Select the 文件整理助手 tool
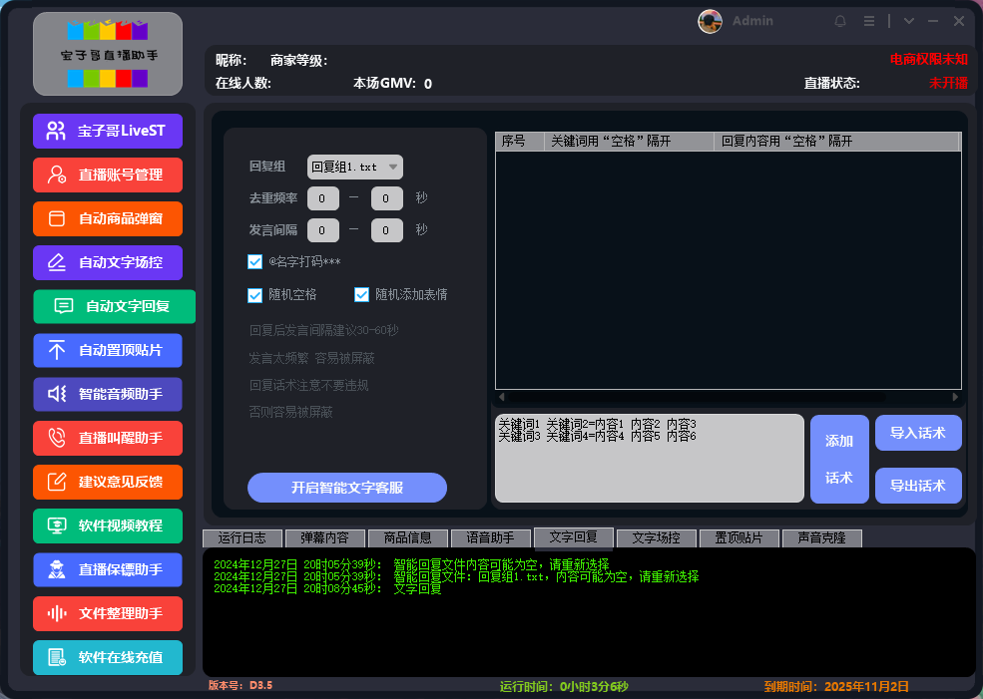This screenshot has width=983, height=699. point(107,613)
